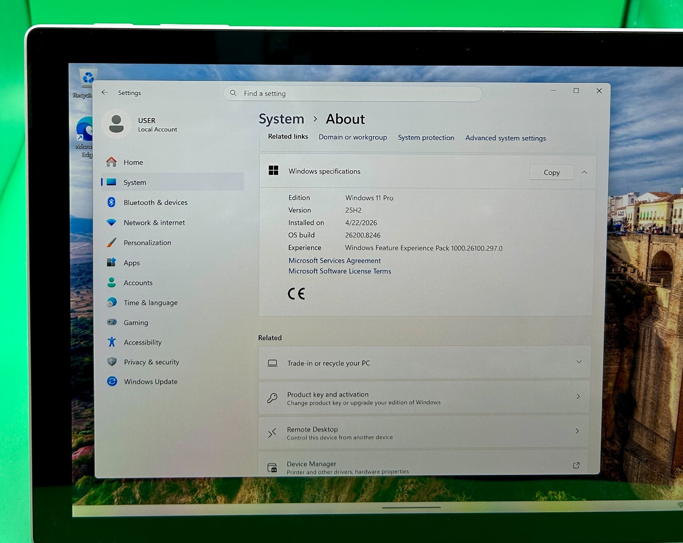Click the Related links label
Screen dimensions: 683x543
(x=288, y=137)
